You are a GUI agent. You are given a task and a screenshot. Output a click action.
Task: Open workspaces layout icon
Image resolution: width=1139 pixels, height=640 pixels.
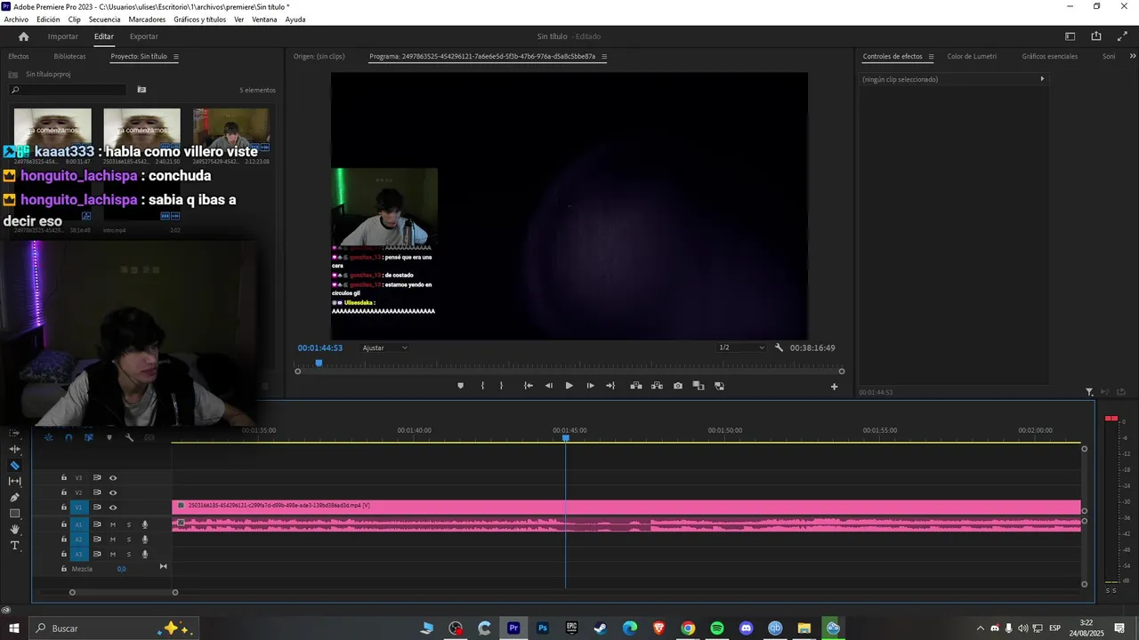point(1070,36)
